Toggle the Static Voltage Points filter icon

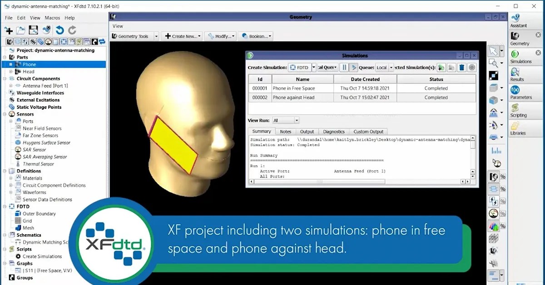point(41,42)
